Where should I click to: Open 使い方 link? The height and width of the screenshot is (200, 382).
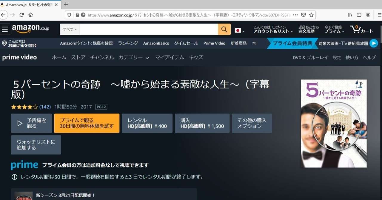(x=352, y=58)
